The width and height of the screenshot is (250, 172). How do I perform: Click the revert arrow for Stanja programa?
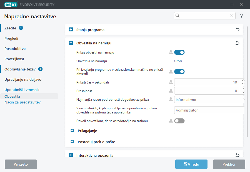[237, 30]
